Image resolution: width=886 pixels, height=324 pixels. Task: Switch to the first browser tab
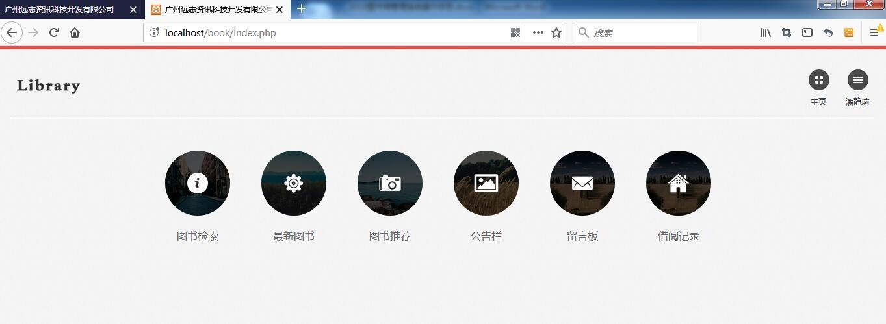tap(62, 10)
